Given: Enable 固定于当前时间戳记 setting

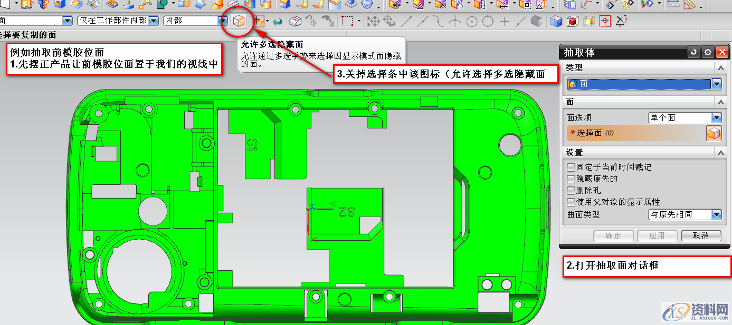Looking at the screenshot, I should point(570,166).
